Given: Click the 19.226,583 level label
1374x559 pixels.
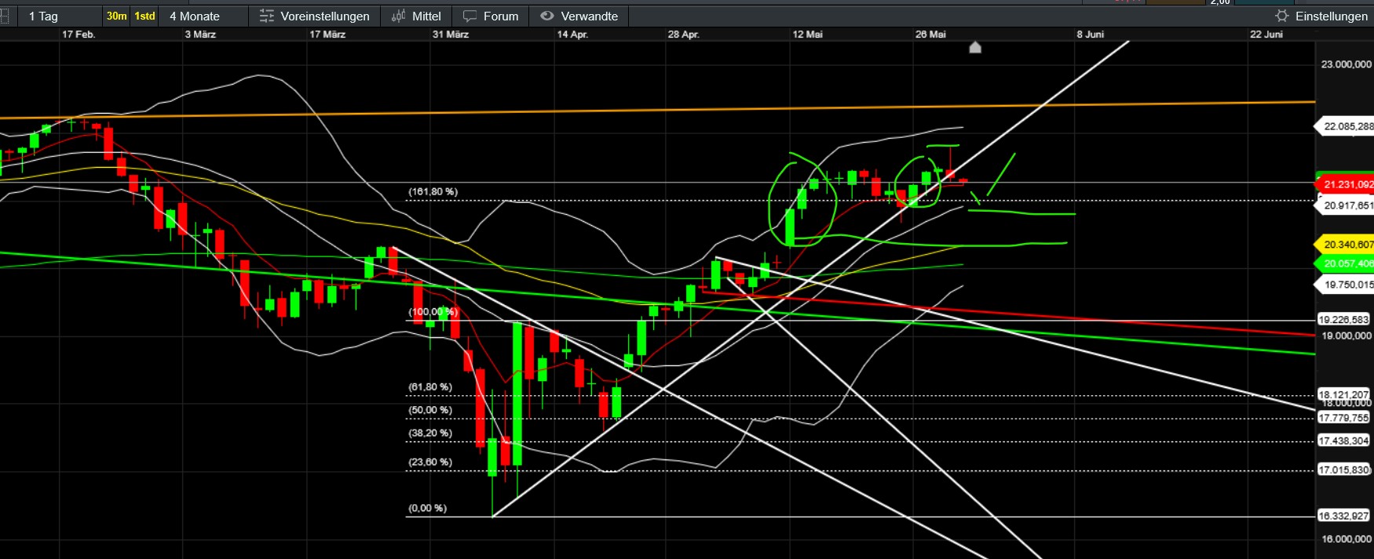Looking at the screenshot, I should click(1343, 319).
